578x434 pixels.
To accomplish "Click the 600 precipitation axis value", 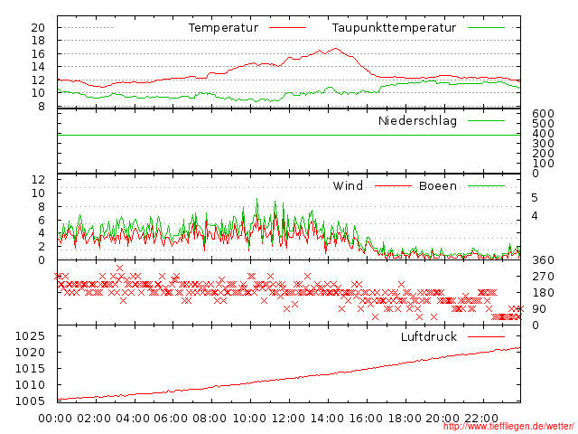I will coord(543,114).
